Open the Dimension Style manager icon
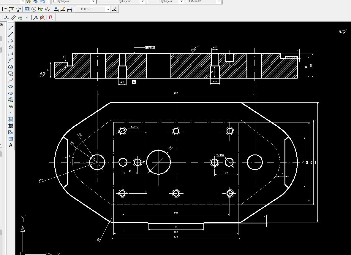Viewport: 351px width, 255px height. coord(114,9)
